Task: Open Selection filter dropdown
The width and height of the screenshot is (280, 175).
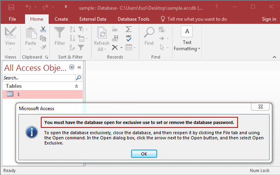Action: tap(83, 29)
